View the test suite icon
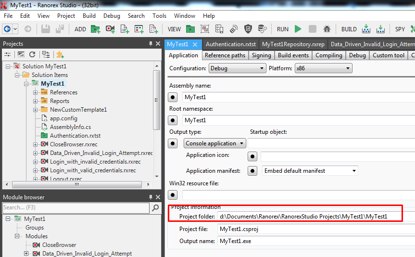Screen dimensions: 415x257 (x=190, y=29)
